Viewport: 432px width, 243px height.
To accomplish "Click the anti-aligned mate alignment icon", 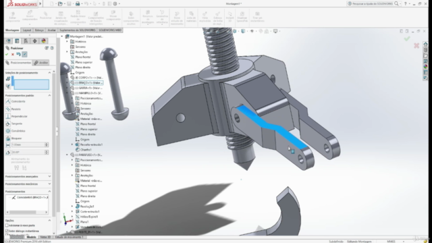I will pos(24,167).
